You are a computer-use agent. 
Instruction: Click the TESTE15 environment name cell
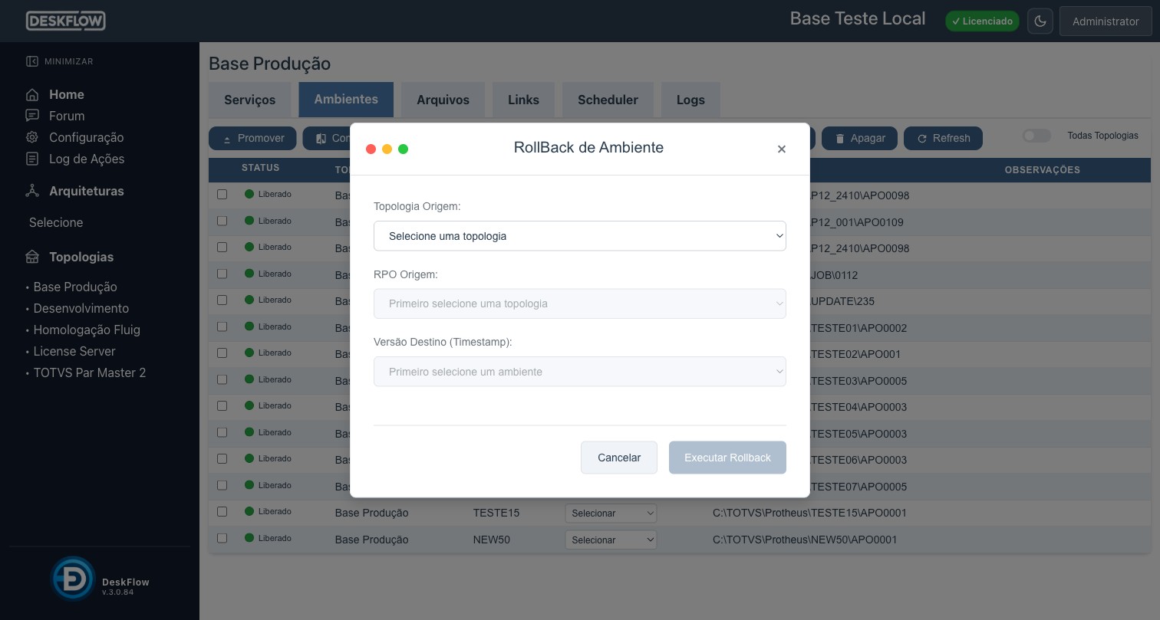click(x=496, y=513)
